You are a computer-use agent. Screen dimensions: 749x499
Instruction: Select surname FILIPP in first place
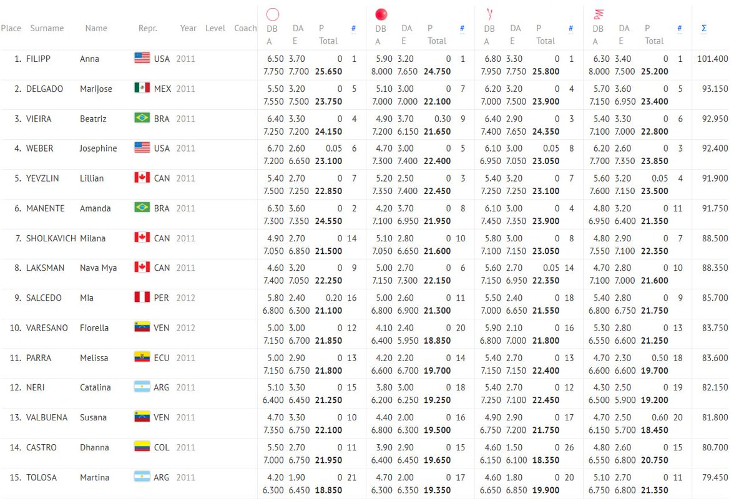(x=38, y=59)
